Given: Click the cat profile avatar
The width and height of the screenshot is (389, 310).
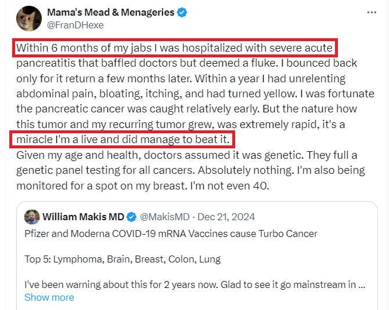Looking at the screenshot, I should click(28, 19).
